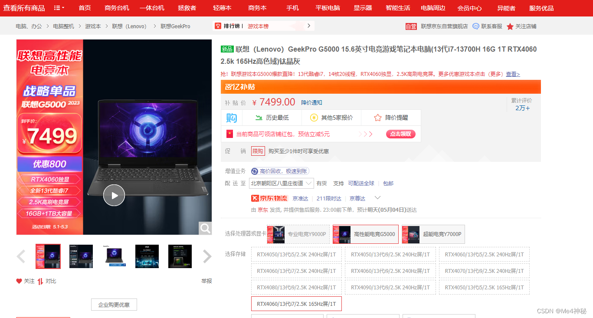Open the category list menu icon

coord(59,8)
